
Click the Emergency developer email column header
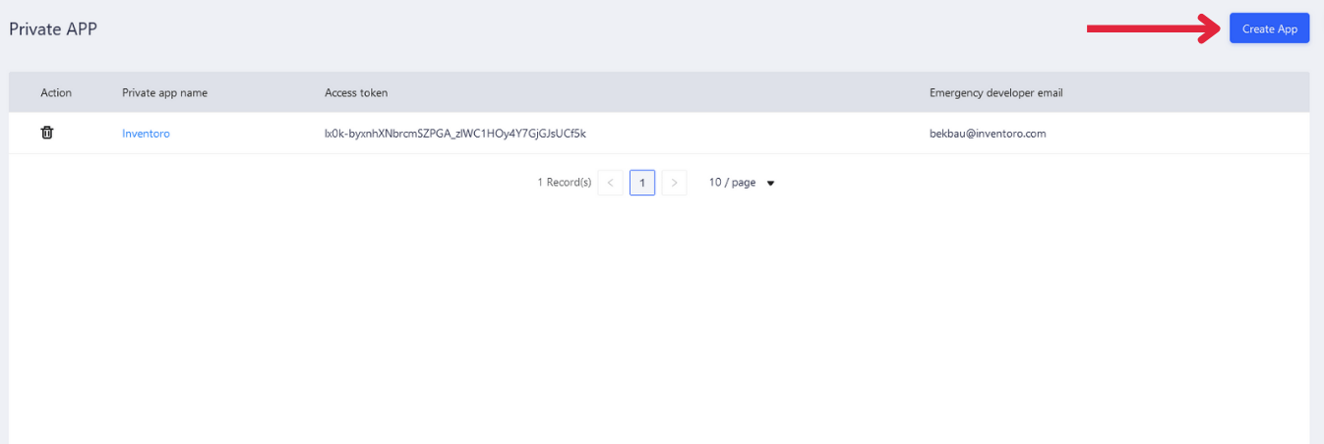(x=995, y=92)
